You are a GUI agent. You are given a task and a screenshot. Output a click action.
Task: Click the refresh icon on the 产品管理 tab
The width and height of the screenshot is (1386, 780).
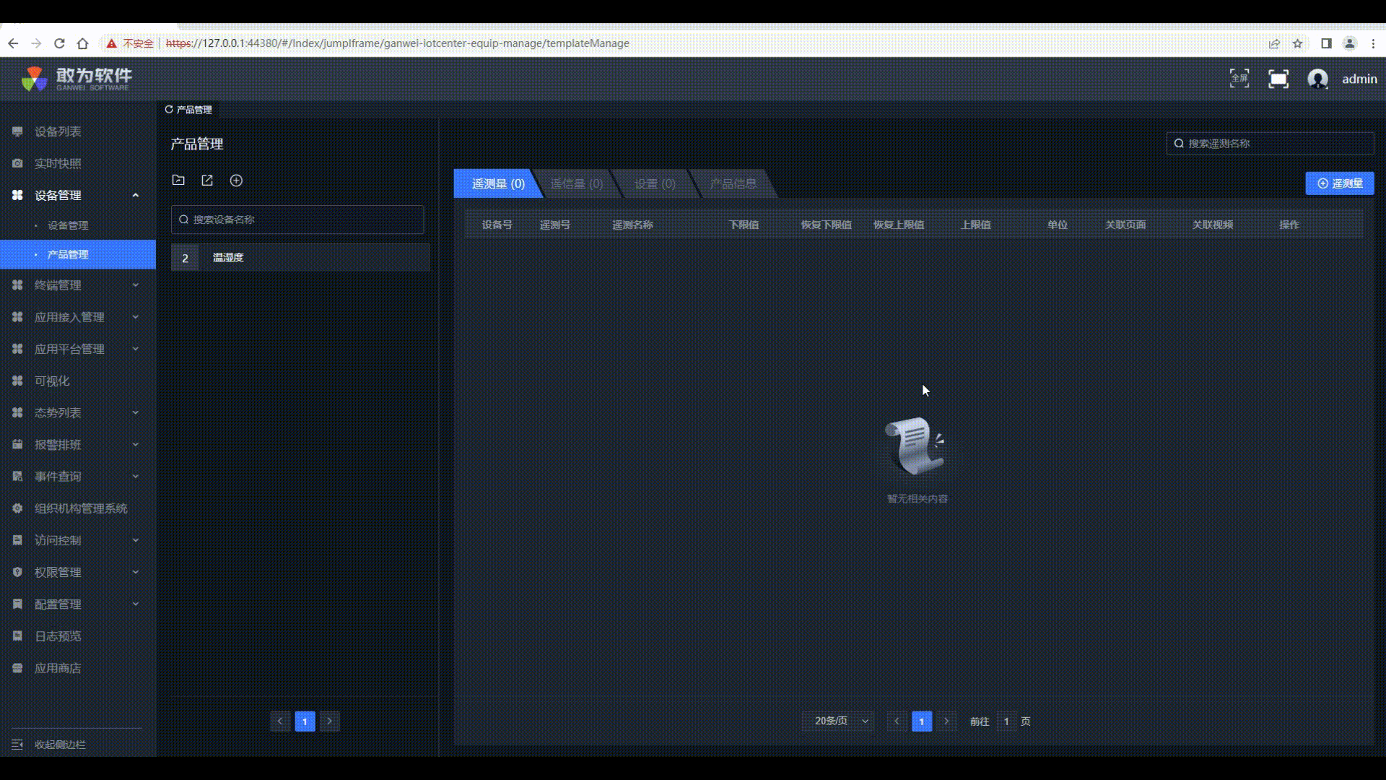point(169,110)
